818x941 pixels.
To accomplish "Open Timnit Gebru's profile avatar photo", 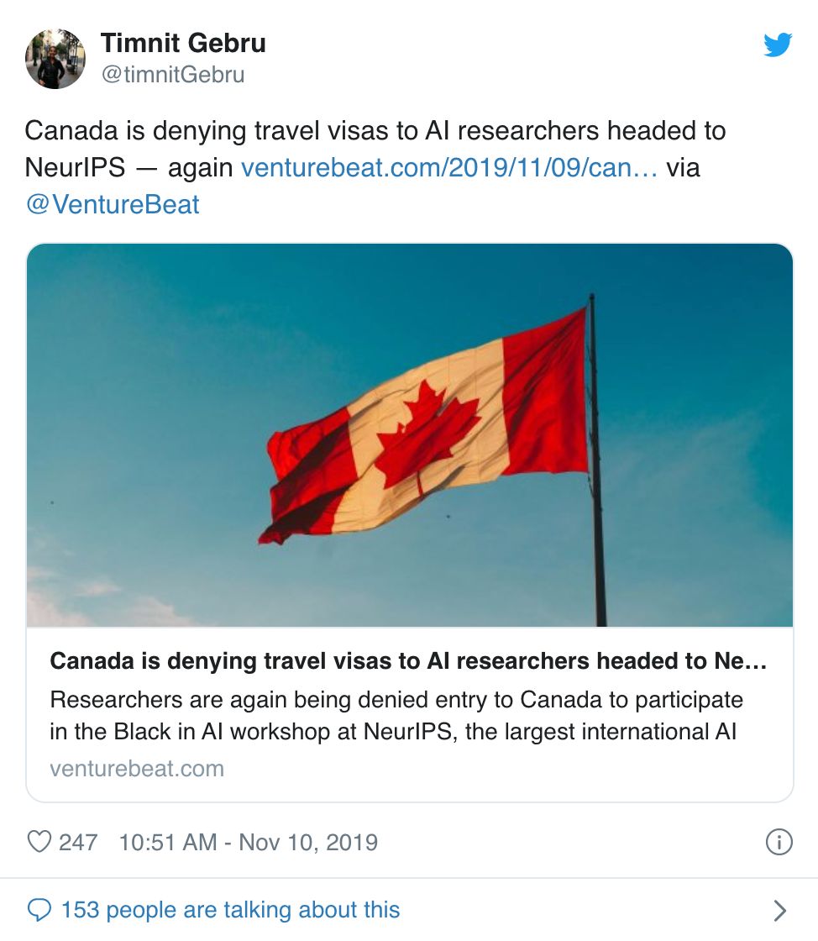I will pos(55,59).
